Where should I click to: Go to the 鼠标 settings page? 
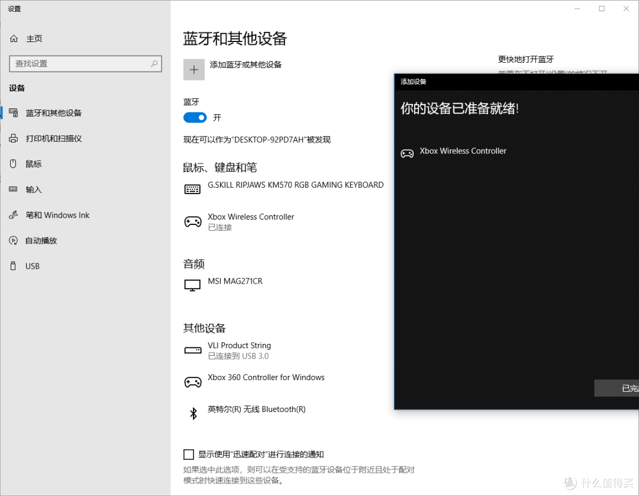pyautogui.click(x=86, y=164)
